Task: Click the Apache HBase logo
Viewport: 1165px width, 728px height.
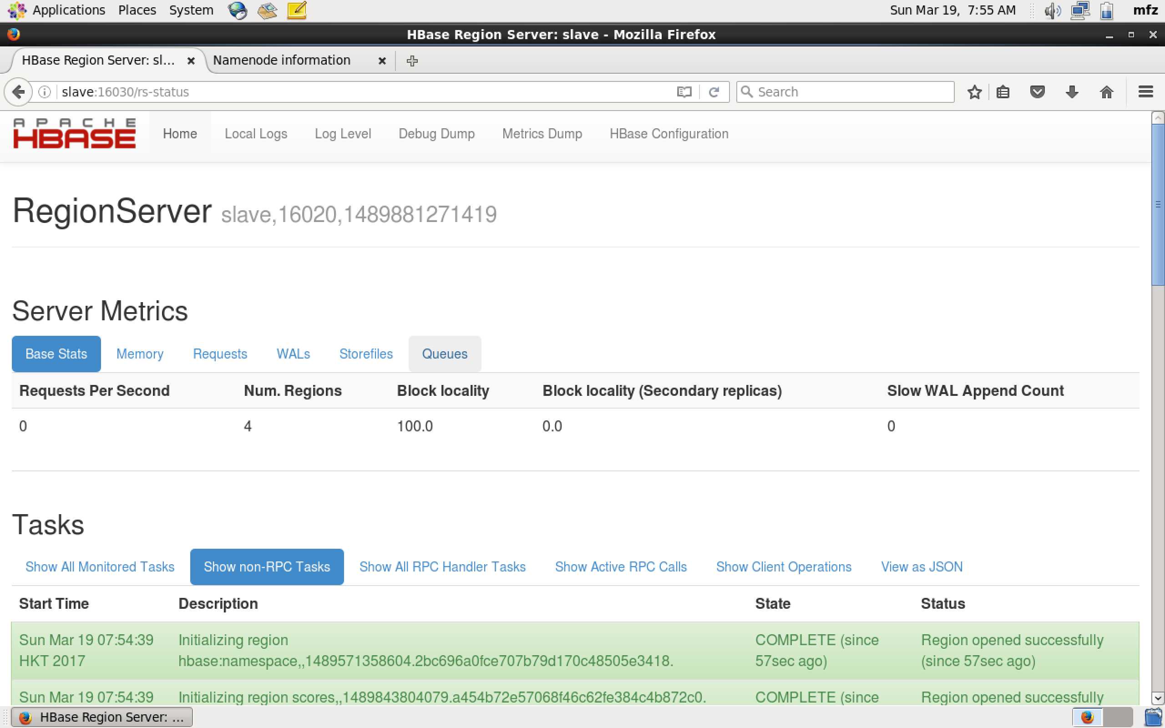Action: click(75, 133)
